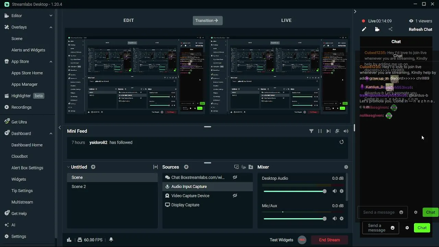
Task: Open the notifications bell icon
Action: (x=111, y=240)
